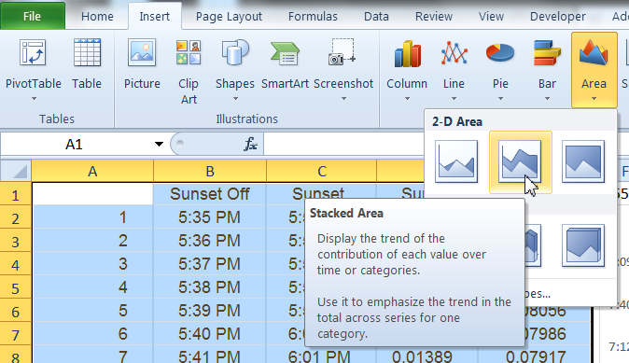Image resolution: width=629 pixels, height=363 pixels.
Task: Click the Select All corner button
Action: (x=16, y=171)
